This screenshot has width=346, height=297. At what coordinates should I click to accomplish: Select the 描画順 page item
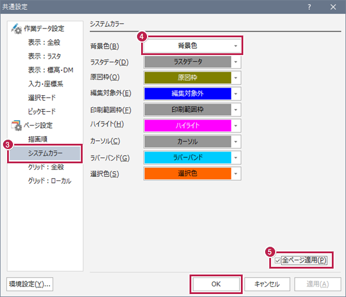tap(38, 139)
